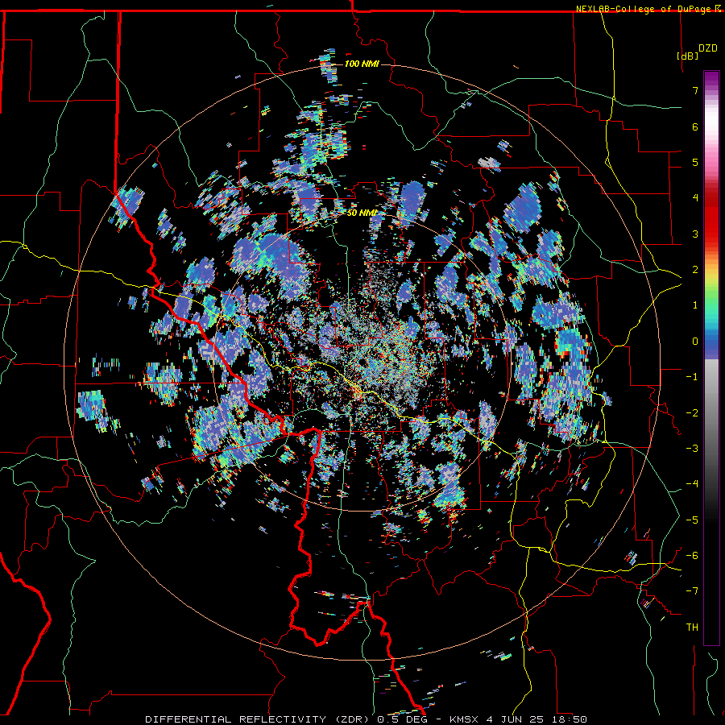
Task: Click the NEXLAB-College of DuPage header text
Action: pos(644,9)
